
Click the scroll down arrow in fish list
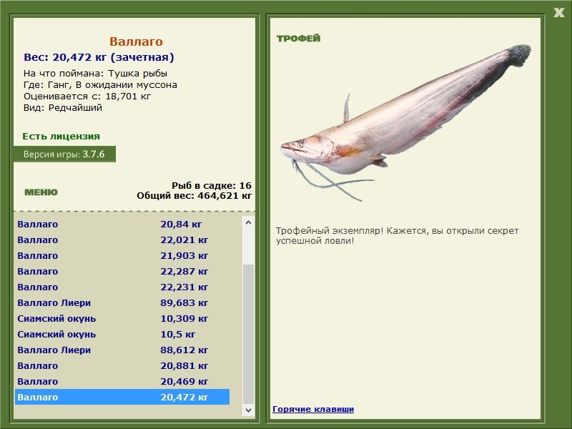(x=248, y=410)
